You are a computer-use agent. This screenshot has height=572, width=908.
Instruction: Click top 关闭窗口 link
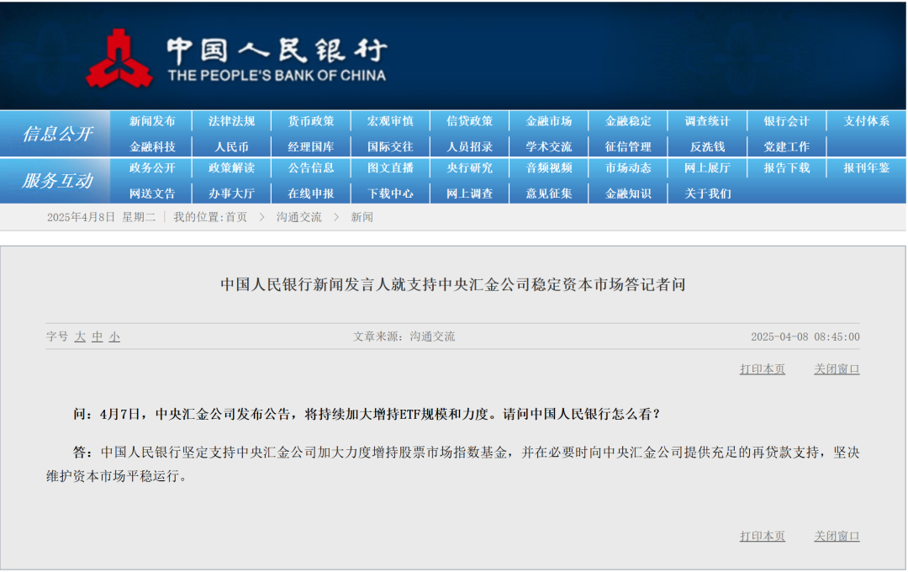coord(837,369)
